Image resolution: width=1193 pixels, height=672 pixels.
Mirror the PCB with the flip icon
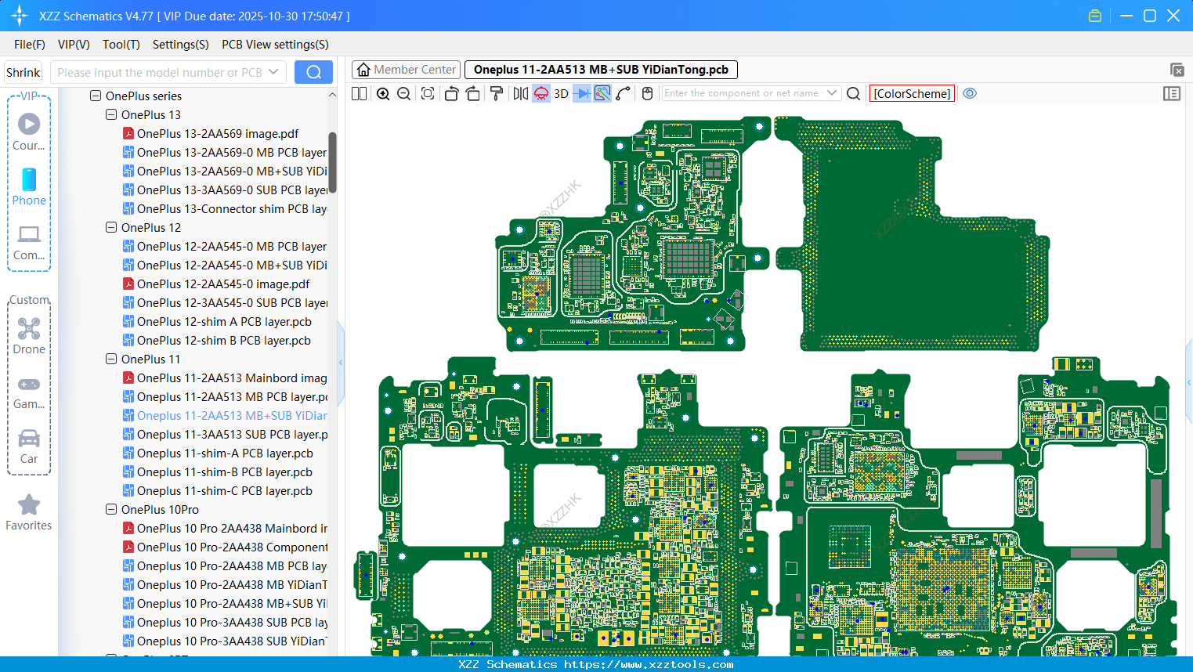pyautogui.click(x=520, y=94)
